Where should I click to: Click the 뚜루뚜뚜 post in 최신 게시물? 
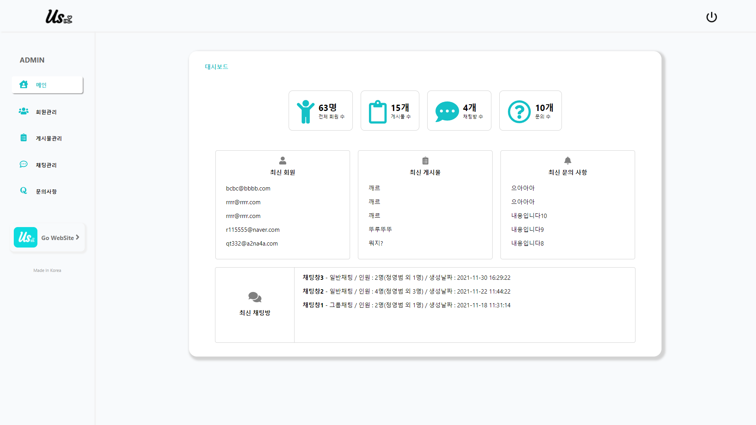point(380,229)
